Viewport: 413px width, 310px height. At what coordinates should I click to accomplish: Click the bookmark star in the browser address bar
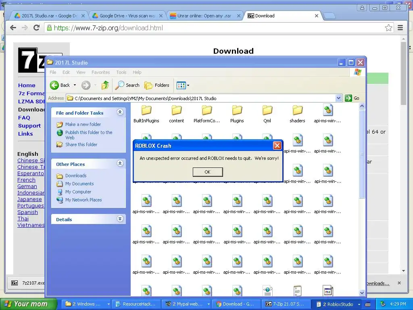[388, 28]
